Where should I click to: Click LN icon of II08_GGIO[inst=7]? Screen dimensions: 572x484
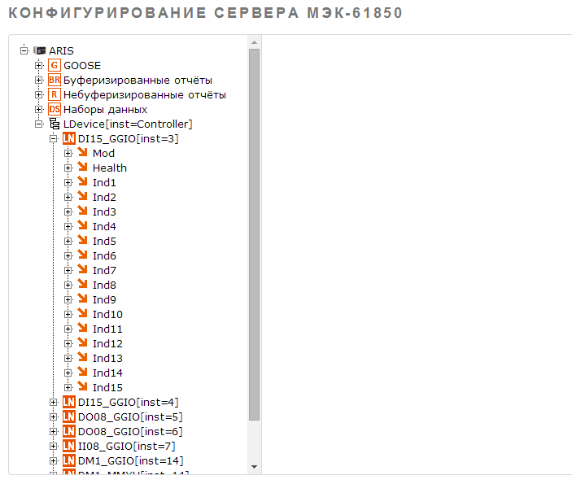(69, 446)
